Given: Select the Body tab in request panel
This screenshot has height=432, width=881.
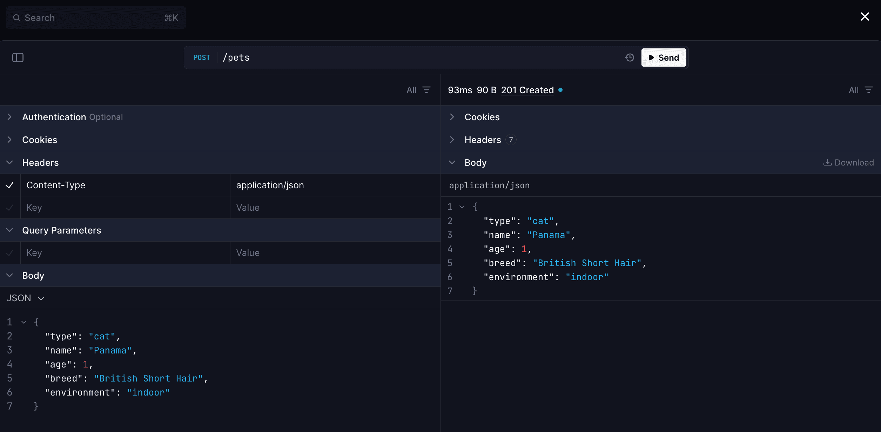Looking at the screenshot, I should pyautogui.click(x=33, y=275).
